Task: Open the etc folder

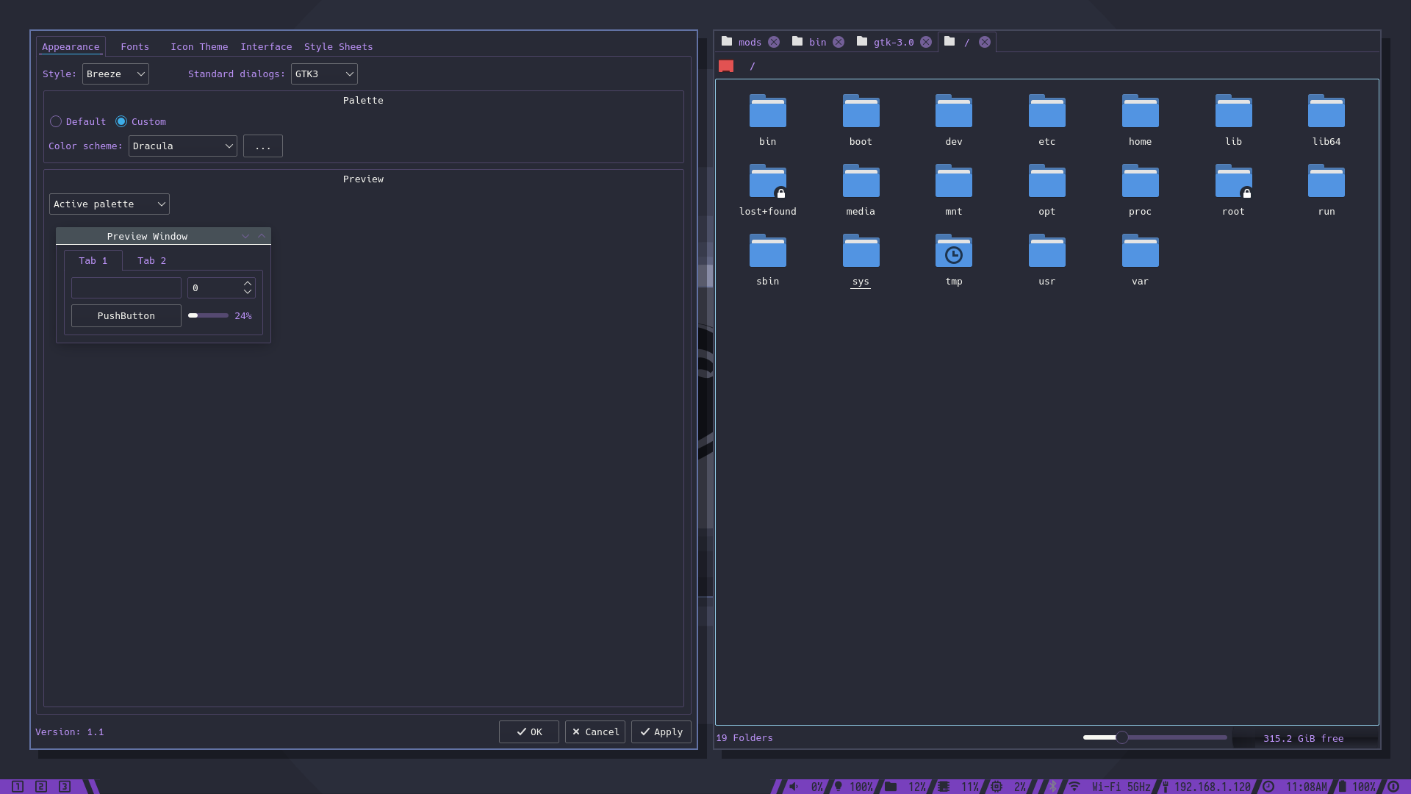Action: [1046, 112]
